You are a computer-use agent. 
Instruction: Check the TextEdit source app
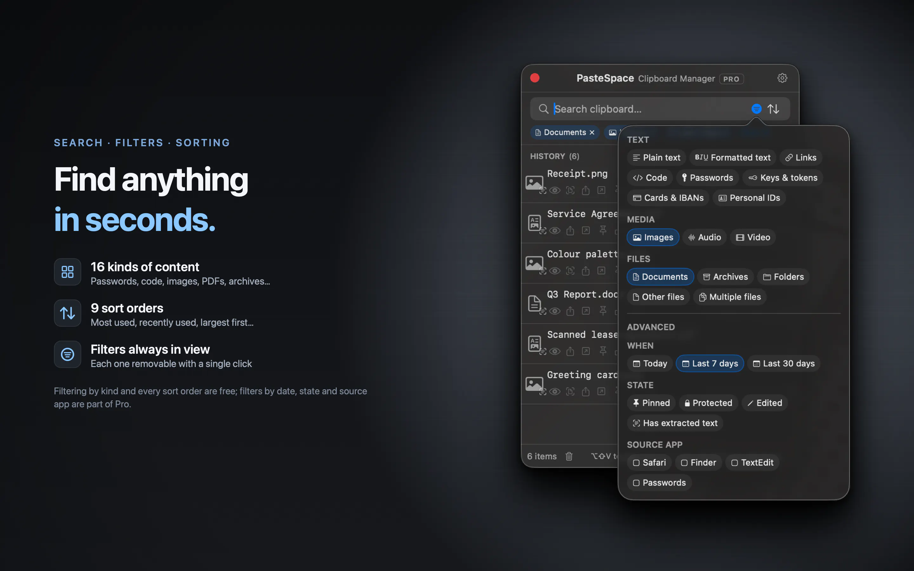pos(752,463)
